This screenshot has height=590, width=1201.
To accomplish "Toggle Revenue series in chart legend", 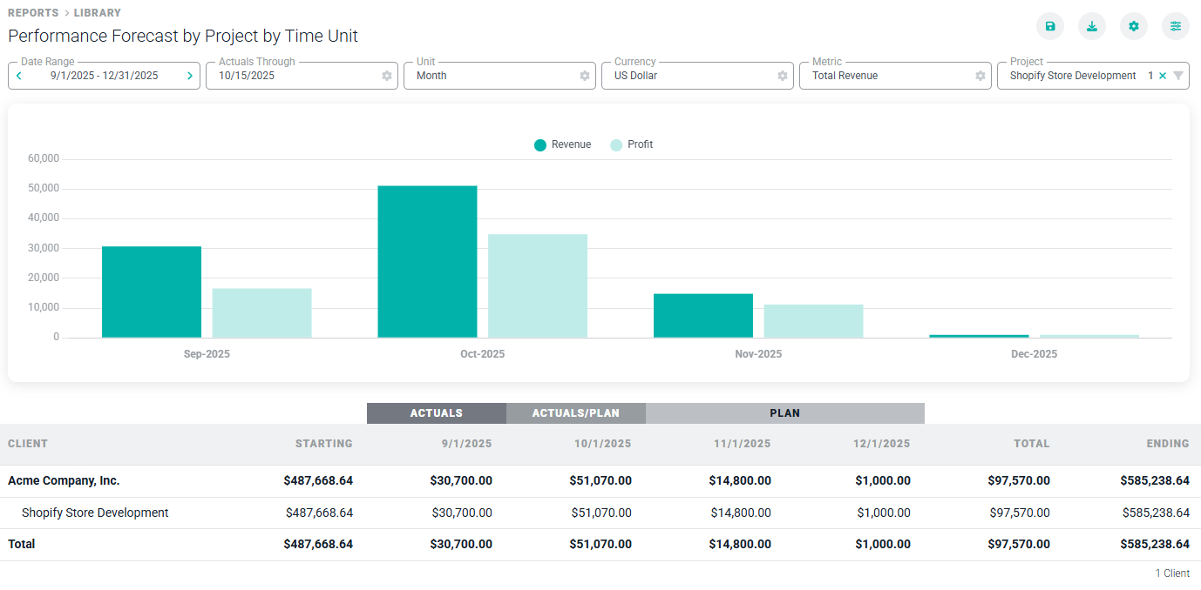I will pyautogui.click(x=563, y=144).
